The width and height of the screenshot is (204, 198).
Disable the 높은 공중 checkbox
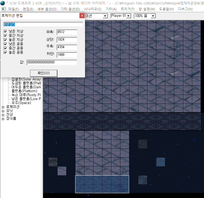(5, 52)
